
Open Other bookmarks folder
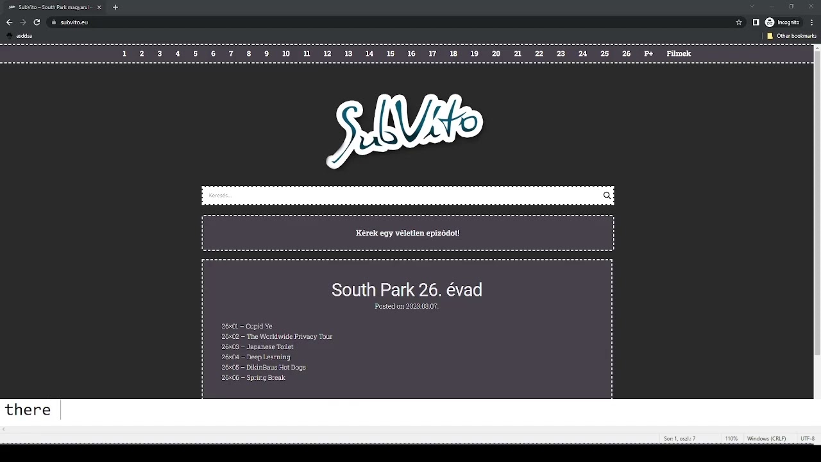[791, 36]
